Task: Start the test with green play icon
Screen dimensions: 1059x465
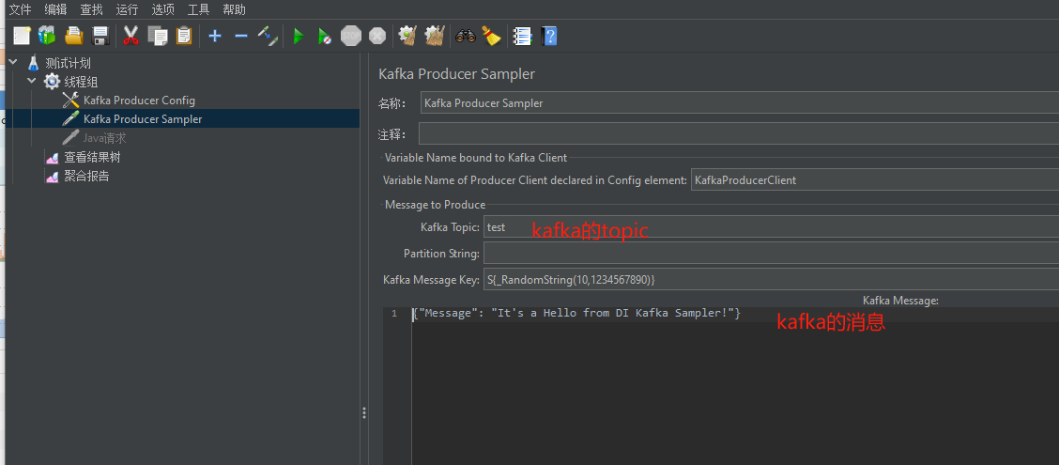Action: point(299,37)
